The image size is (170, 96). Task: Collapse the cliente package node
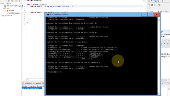coord(5,11)
